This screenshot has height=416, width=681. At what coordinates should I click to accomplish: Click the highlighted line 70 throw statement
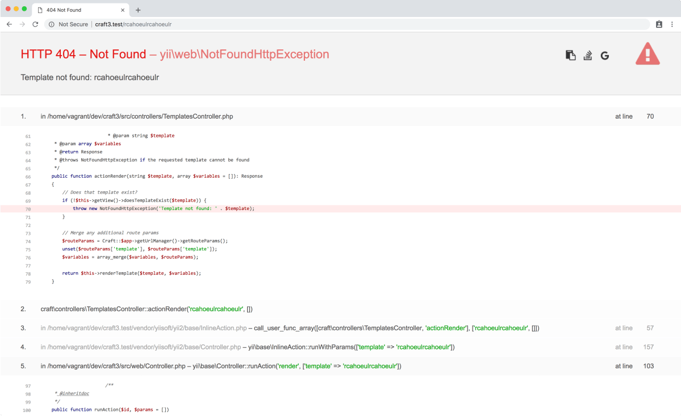coord(341,209)
